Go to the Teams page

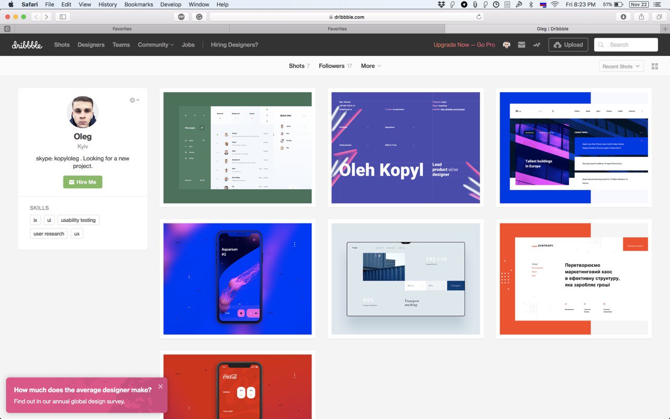121,45
